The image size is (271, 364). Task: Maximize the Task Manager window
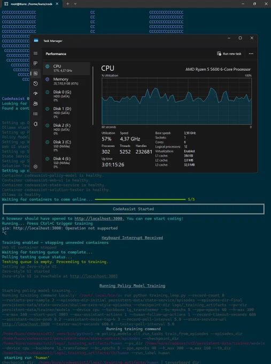[x=240, y=38]
